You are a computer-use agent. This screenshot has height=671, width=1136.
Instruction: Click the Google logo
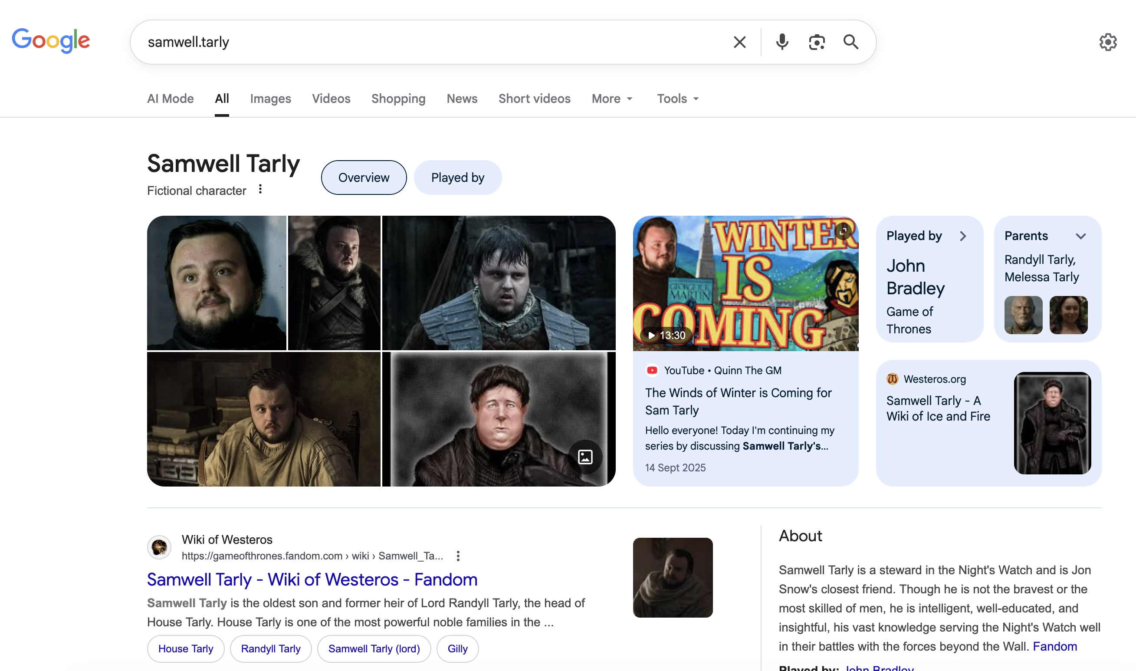coord(51,41)
